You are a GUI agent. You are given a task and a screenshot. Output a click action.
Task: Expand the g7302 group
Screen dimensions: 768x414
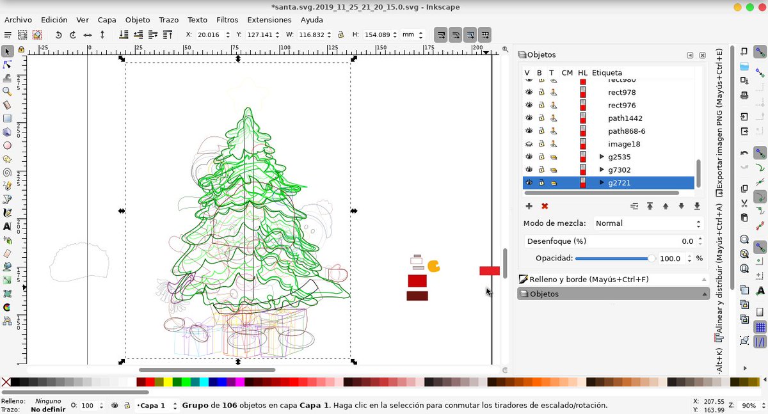pyautogui.click(x=602, y=170)
